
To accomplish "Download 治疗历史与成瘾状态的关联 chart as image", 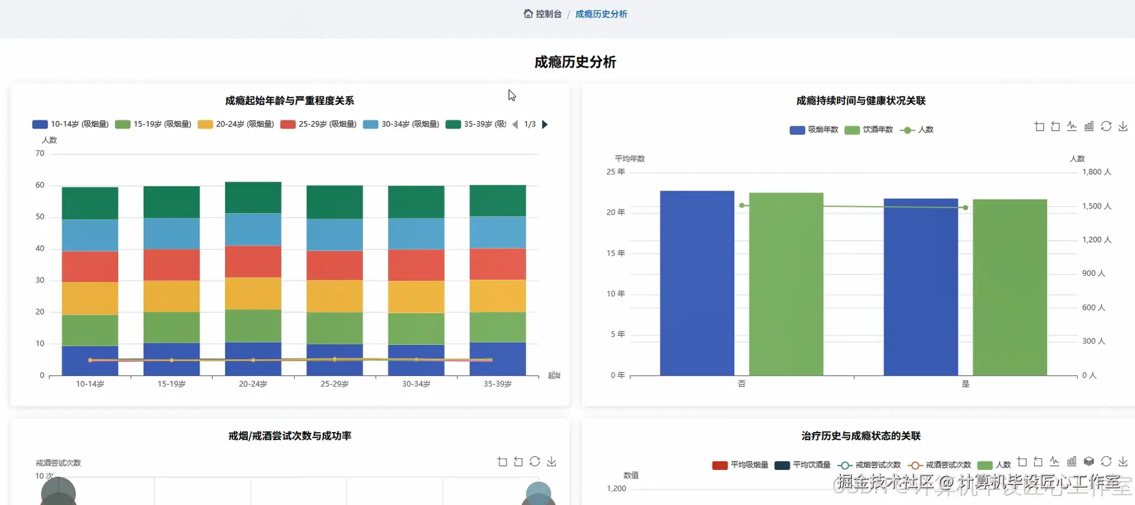I will coord(1123,461).
